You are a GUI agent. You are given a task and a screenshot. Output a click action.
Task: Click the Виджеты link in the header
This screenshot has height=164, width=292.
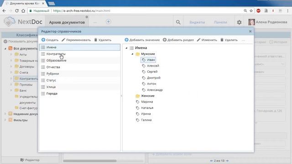click(x=197, y=22)
